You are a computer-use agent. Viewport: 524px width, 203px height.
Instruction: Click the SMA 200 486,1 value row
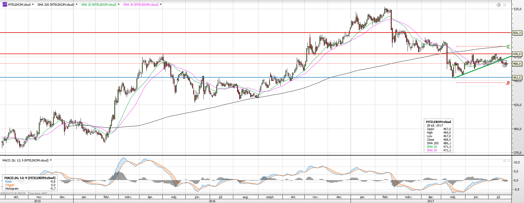coord(439,143)
